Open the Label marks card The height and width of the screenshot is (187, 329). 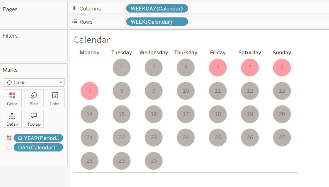[x=55, y=98]
